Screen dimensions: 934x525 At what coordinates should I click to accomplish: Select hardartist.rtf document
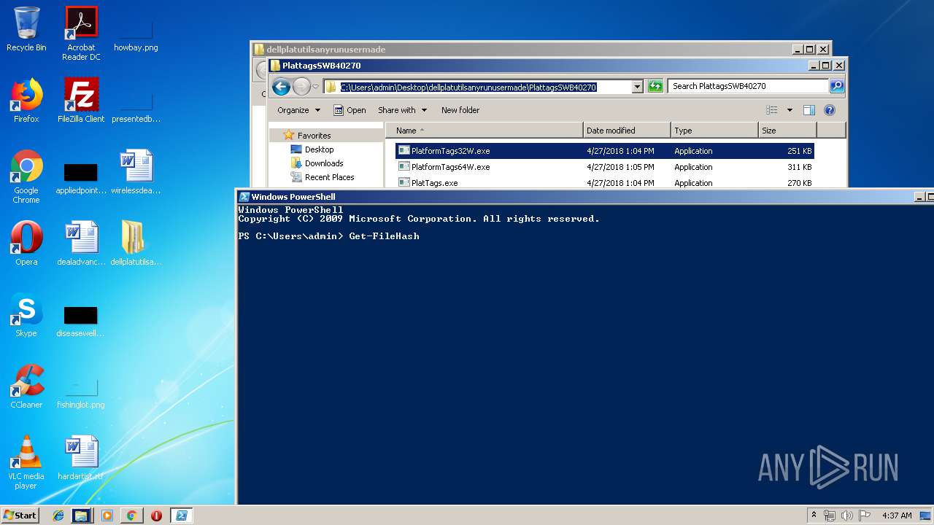[81, 458]
